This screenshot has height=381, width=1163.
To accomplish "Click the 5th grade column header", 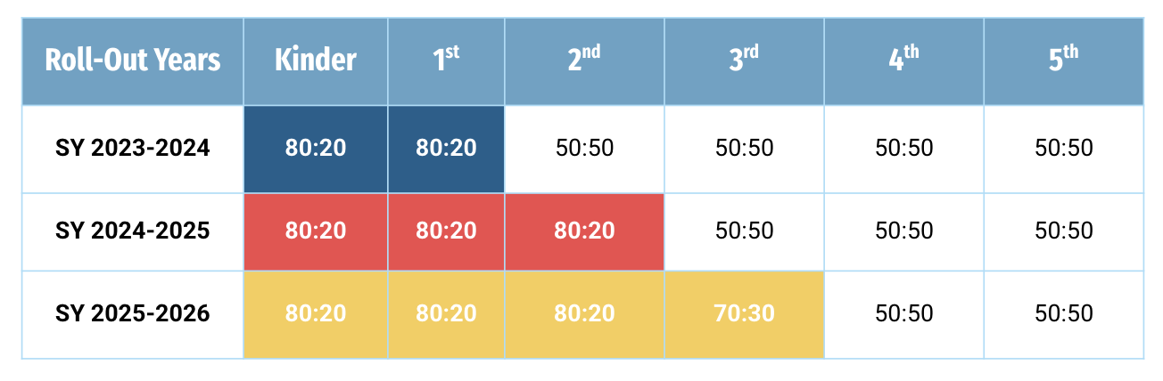I will (1063, 61).
